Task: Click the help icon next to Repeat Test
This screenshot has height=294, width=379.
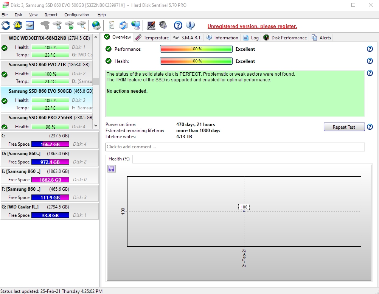Action: pyautogui.click(x=370, y=127)
